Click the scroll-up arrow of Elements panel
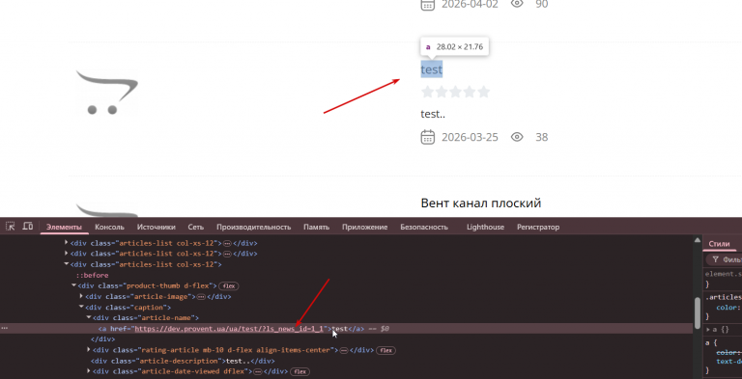 tap(698, 239)
